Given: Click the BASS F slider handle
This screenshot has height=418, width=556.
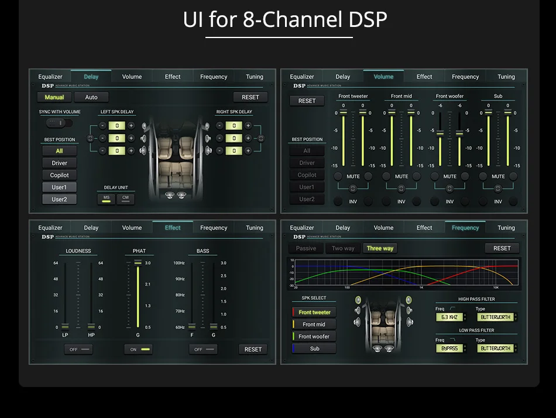Looking at the screenshot, I should tap(192, 326).
